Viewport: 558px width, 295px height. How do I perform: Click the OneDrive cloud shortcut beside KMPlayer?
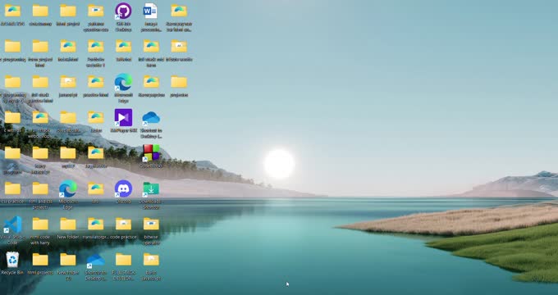click(x=151, y=118)
